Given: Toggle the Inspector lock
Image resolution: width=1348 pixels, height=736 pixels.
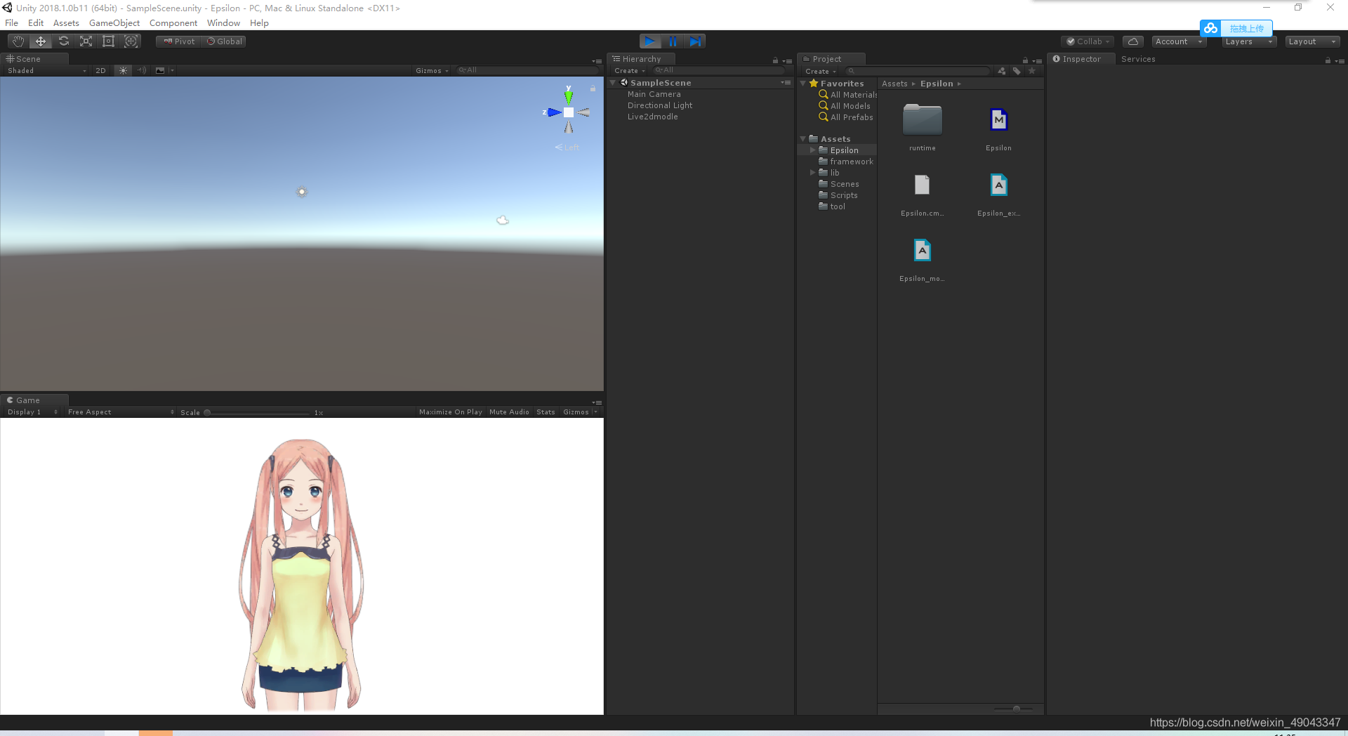Looking at the screenshot, I should pos(1328,60).
